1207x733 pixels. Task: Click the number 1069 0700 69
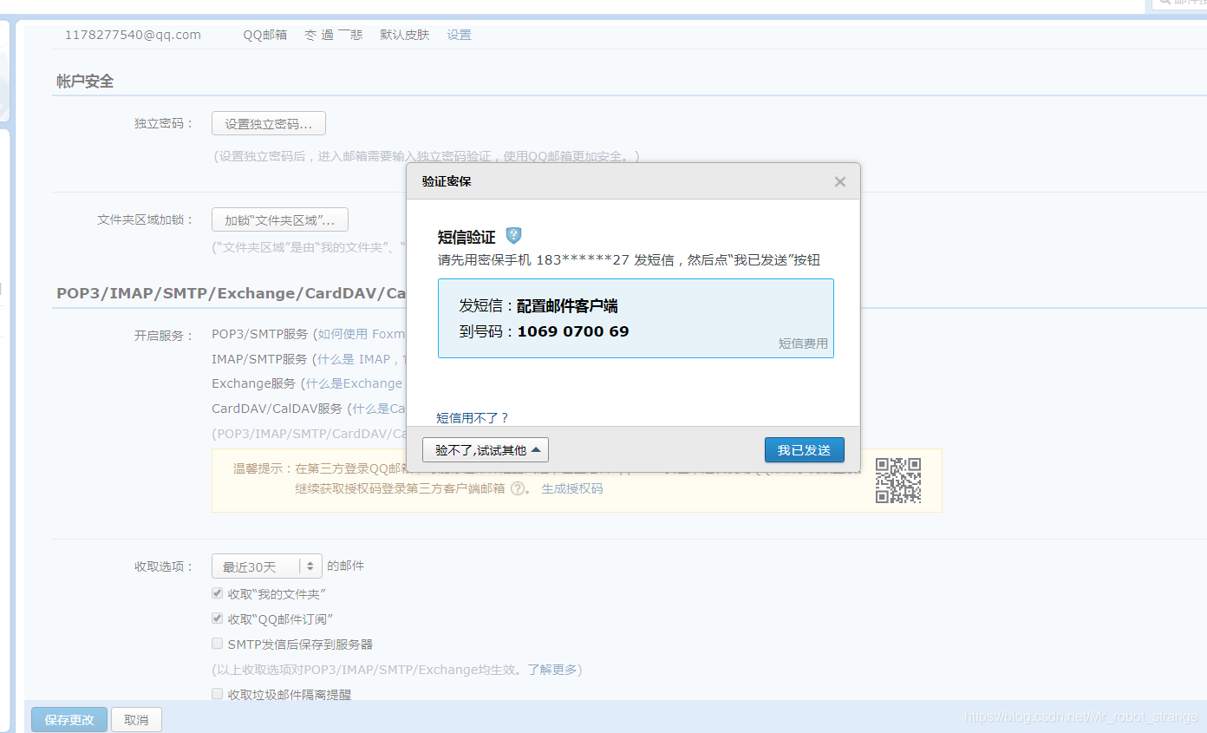[573, 331]
